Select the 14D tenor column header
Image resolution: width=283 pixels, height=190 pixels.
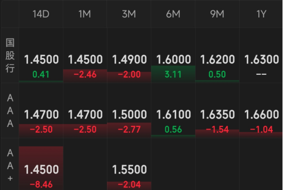pyautogui.click(x=41, y=14)
